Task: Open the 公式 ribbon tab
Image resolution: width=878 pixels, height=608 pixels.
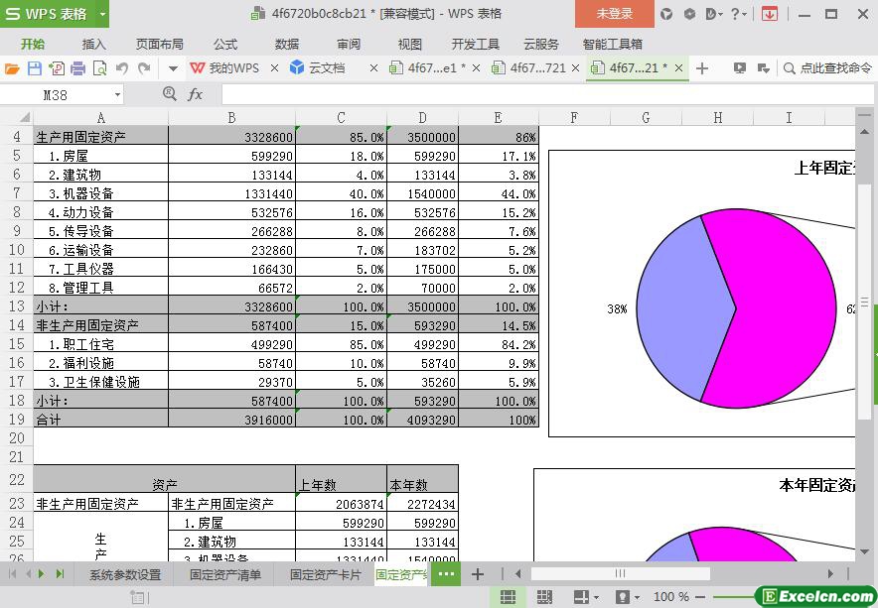Action: [x=225, y=44]
